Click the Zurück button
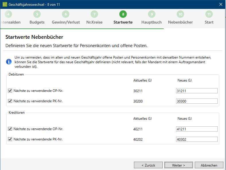The image size is (226, 170). [x=148, y=165]
